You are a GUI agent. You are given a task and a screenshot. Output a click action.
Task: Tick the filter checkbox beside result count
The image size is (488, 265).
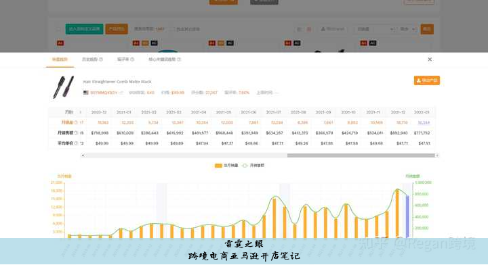[x=172, y=29]
